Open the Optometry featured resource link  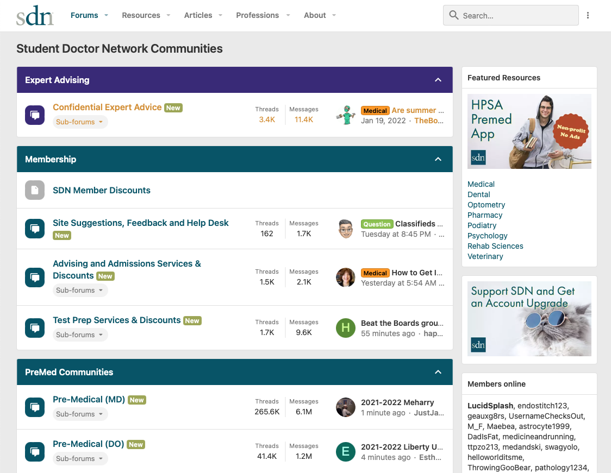487,205
